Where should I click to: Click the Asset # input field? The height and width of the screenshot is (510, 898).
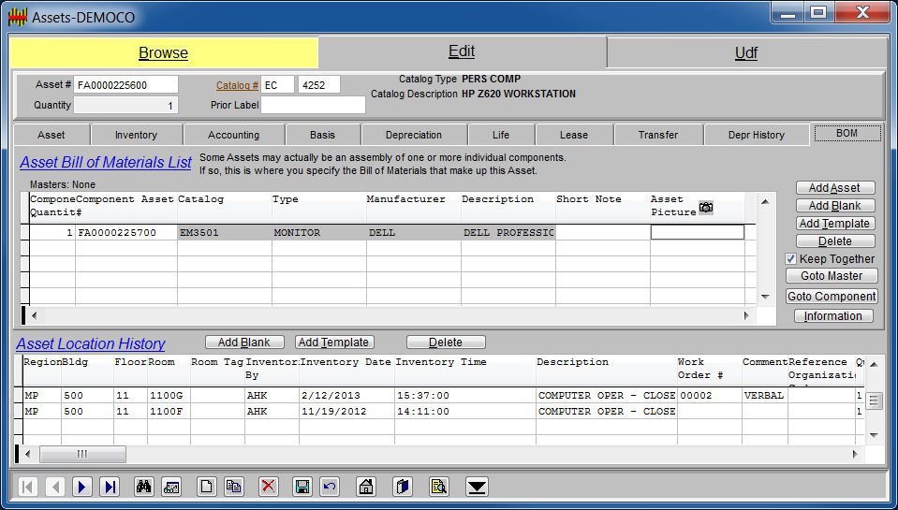tap(126, 85)
